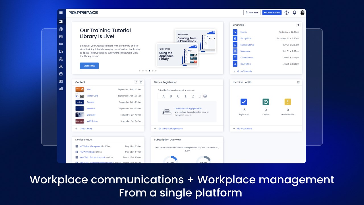Open the notifications bell
Viewport: 364px width, 205px height.
pyautogui.click(x=294, y=13)
